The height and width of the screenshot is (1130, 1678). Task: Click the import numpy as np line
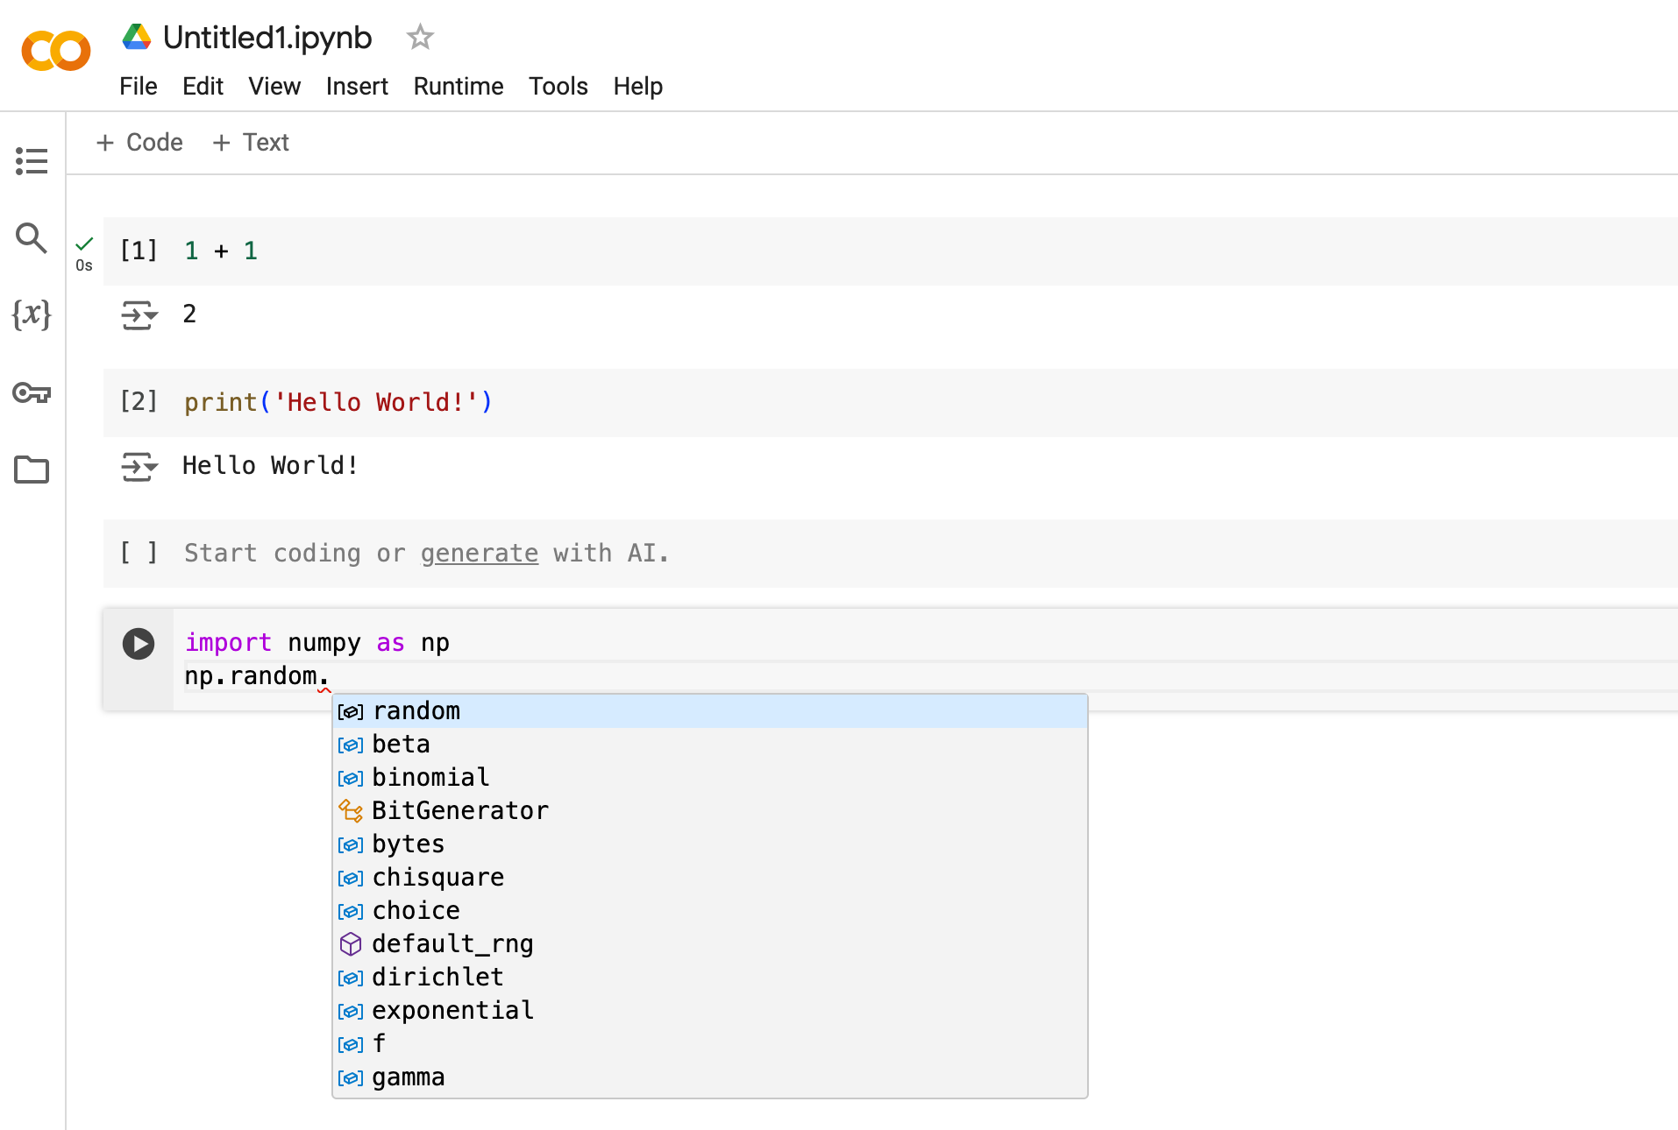(317, 642)
